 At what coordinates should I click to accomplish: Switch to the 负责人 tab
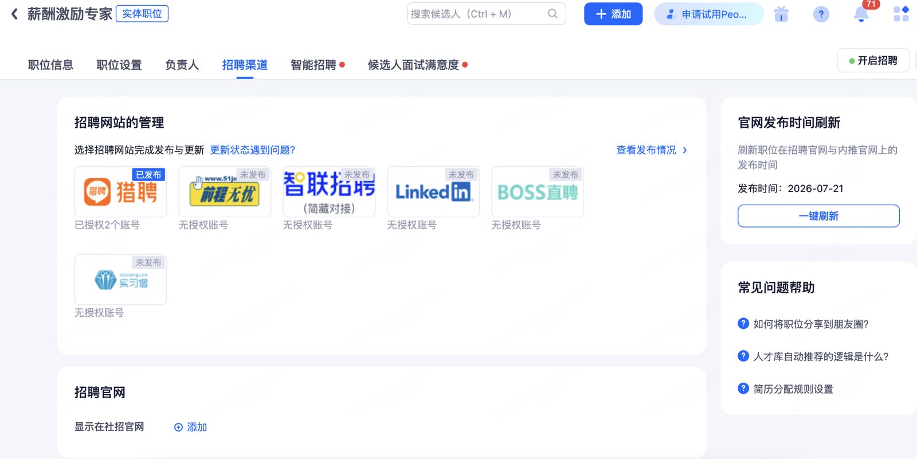182,65
